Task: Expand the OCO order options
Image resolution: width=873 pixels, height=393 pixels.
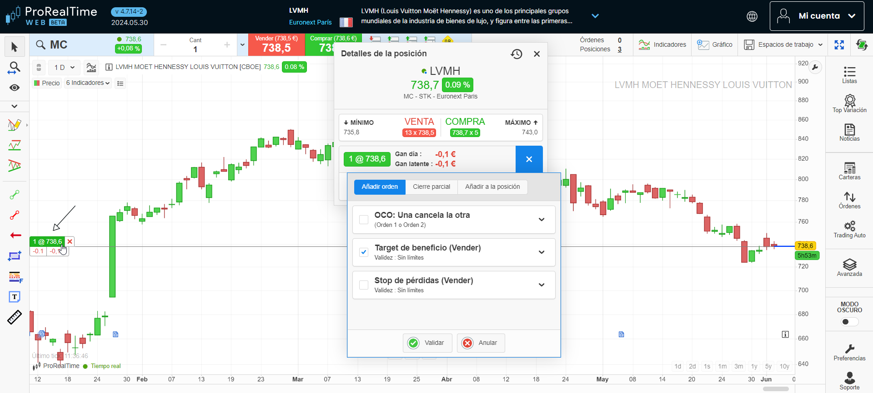Action: [x=542, y=220]
